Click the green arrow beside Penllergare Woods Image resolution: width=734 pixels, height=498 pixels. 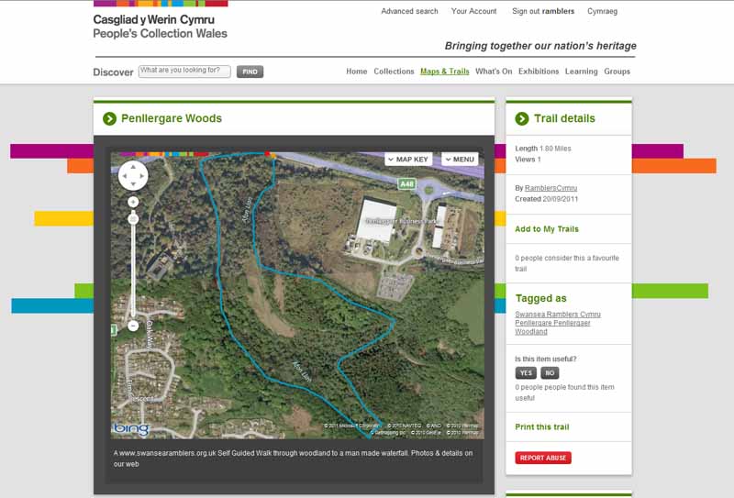110,118
